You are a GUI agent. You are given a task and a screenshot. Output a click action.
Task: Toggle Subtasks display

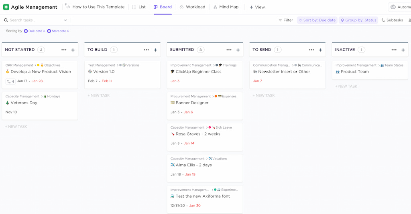pyautogui.click(x=392, y=20)
